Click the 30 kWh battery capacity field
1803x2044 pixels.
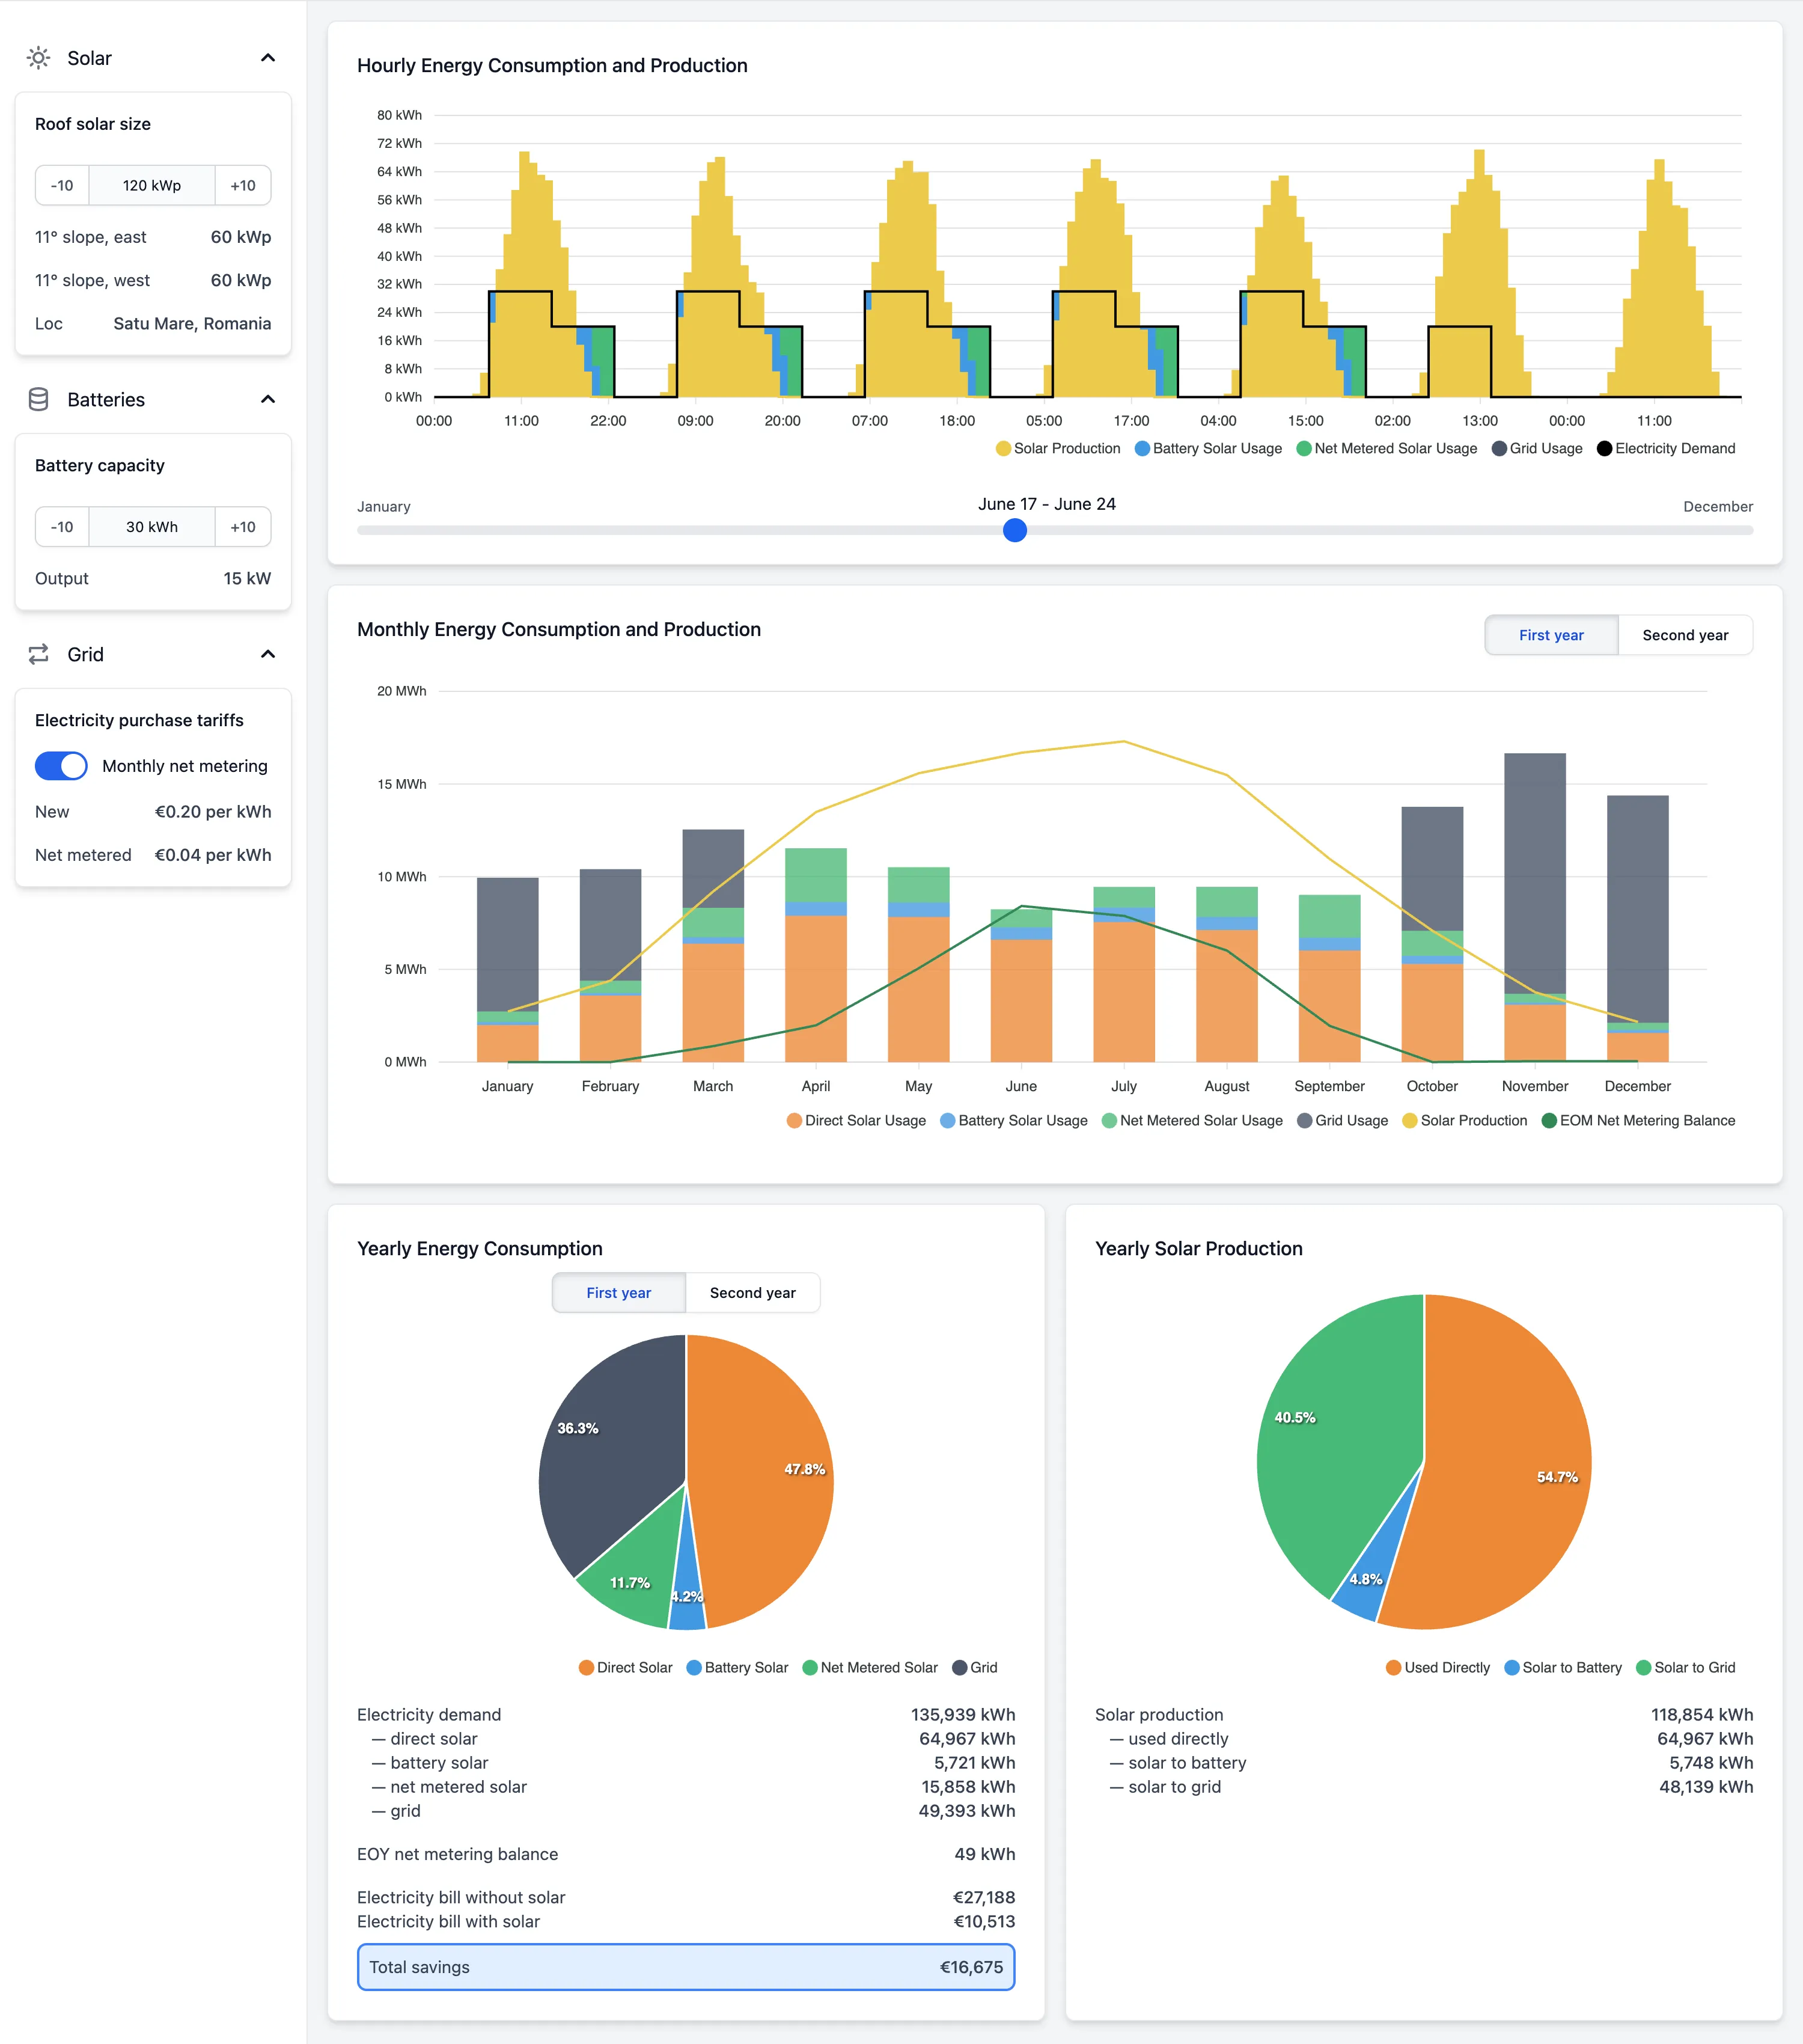(x=152, y=527)
